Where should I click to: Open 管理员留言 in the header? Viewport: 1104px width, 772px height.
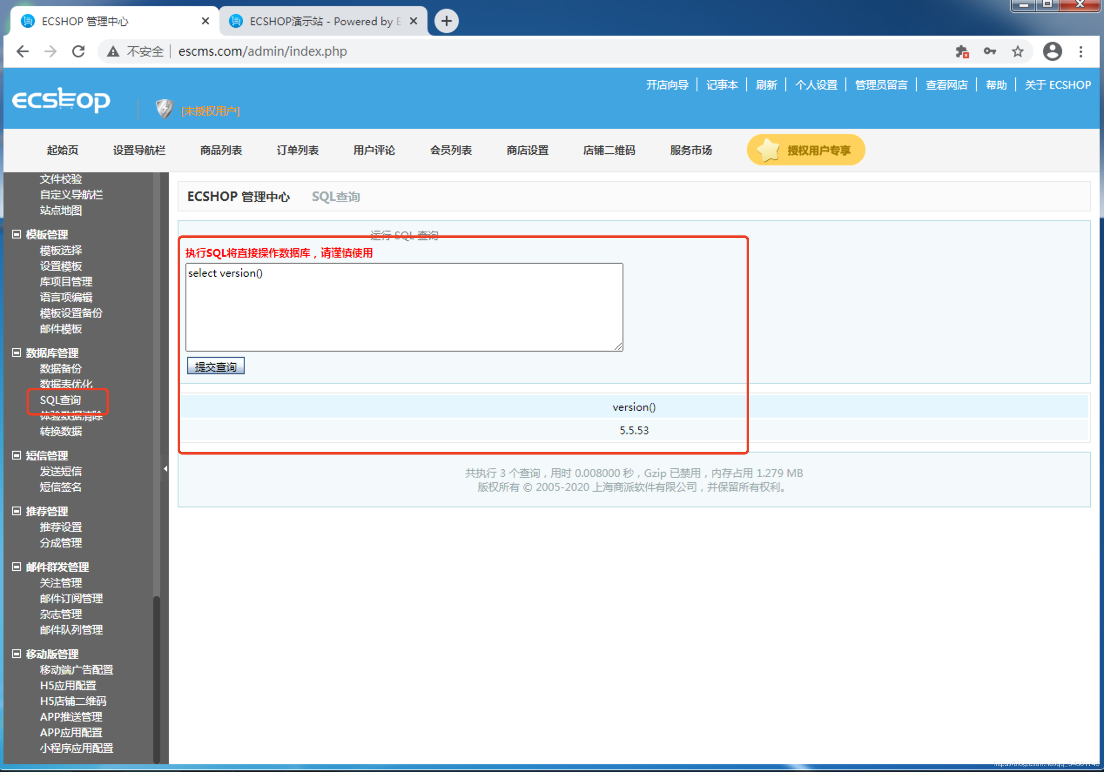[882, 85]
